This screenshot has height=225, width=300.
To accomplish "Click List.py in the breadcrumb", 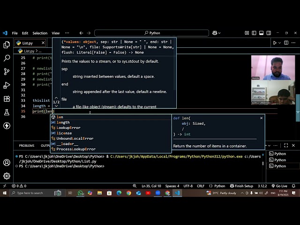I will tap(29, 51).
